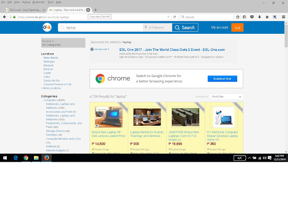Open JANSTORE Brand New Laptops thumbnail
This screenshot has width=288, height=214.
pos(185,117)
